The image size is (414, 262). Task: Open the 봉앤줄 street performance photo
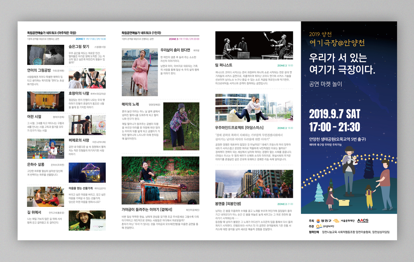(x=254, y=184)
